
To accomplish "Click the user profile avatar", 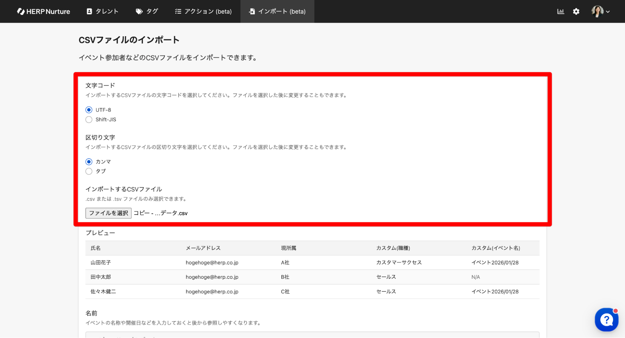I will tap(597, 12).
